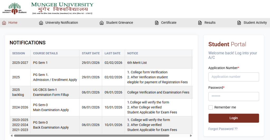Focus the Password input field

(x=234, y=96)
